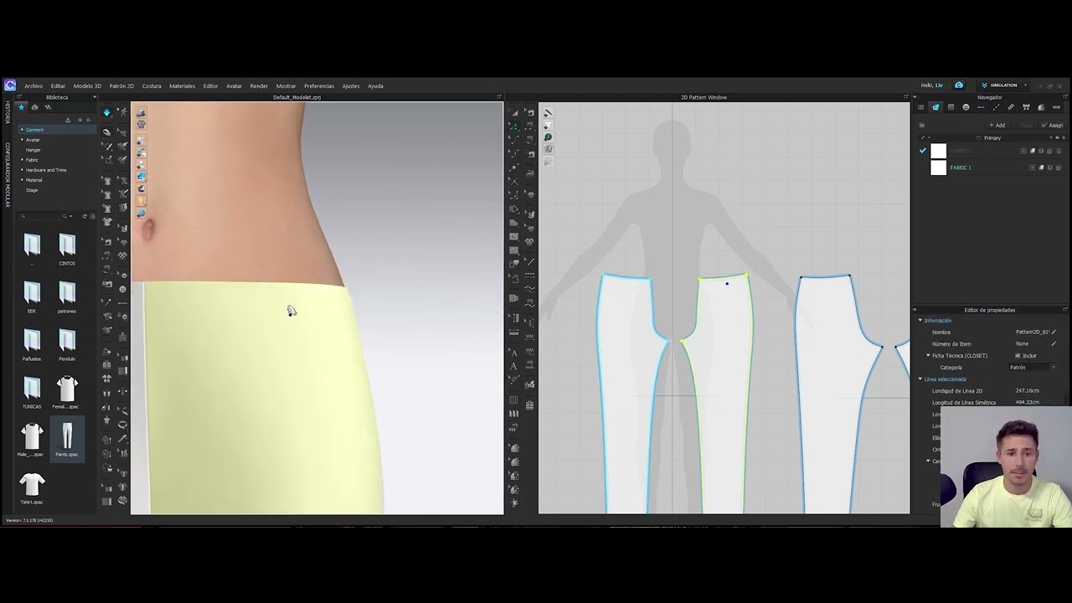This screenshot has height=603, width=1072.
Task: Select the Stage library item
Action: (32, 190)
